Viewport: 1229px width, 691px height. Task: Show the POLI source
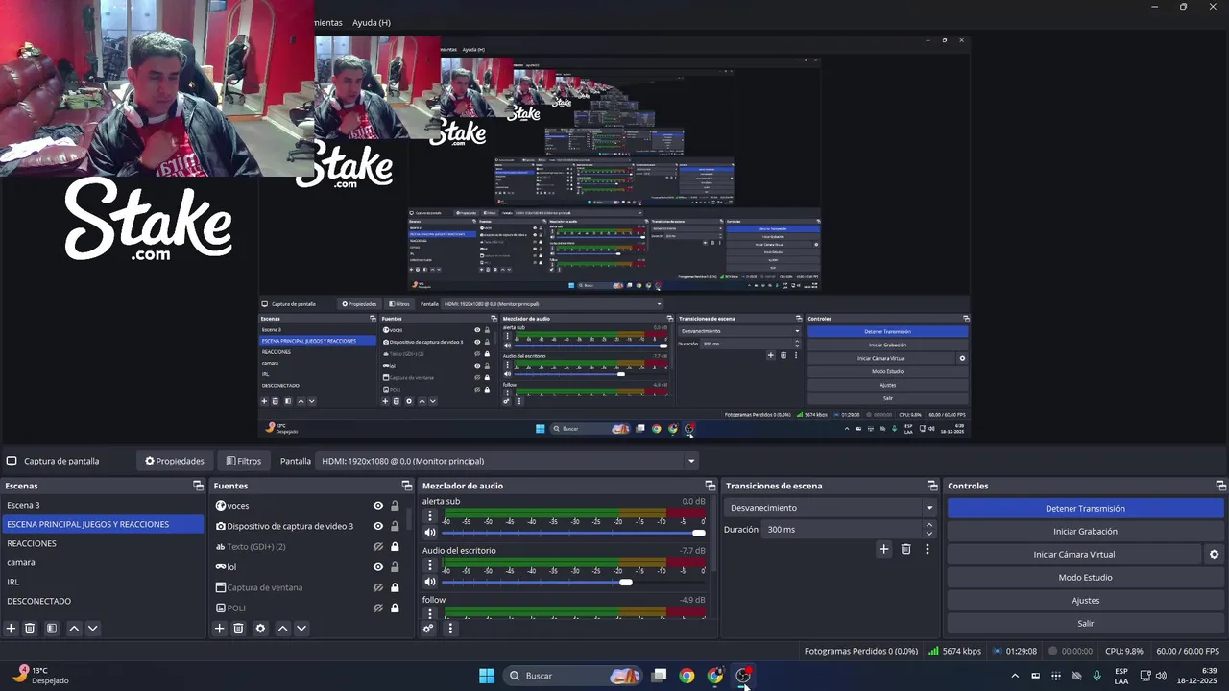coord(378,608)
